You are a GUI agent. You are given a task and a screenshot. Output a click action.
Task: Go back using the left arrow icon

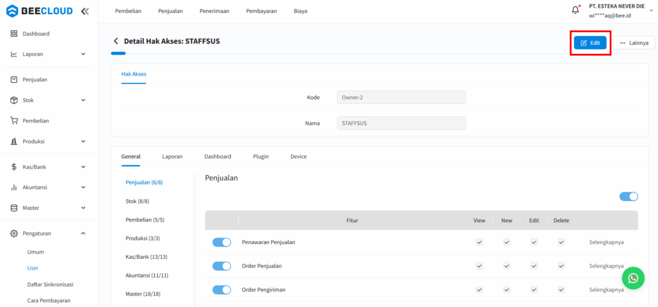click(x=116, y=41)
